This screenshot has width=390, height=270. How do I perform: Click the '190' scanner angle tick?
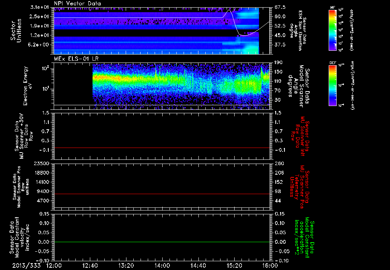pyautogui.click(x=278, y=63)
